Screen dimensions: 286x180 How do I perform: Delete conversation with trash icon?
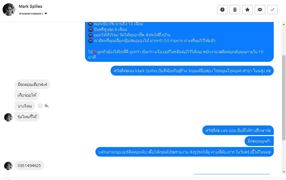235,10
